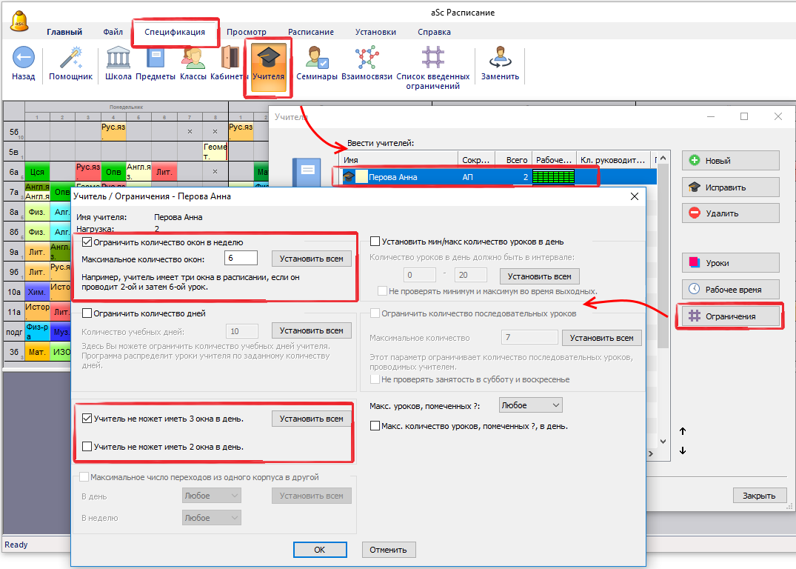The image size is (796, 569).
Task: Open the Классы classes icon
Action: tap(193, 59)
